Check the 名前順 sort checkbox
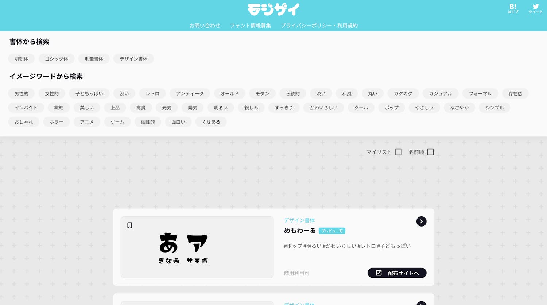This screenshot has height=305, width=547. point(430,152)
